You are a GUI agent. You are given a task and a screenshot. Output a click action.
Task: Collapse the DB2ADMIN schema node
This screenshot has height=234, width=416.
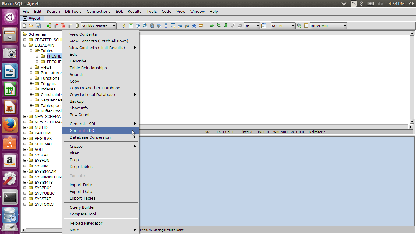coord(25,45)
